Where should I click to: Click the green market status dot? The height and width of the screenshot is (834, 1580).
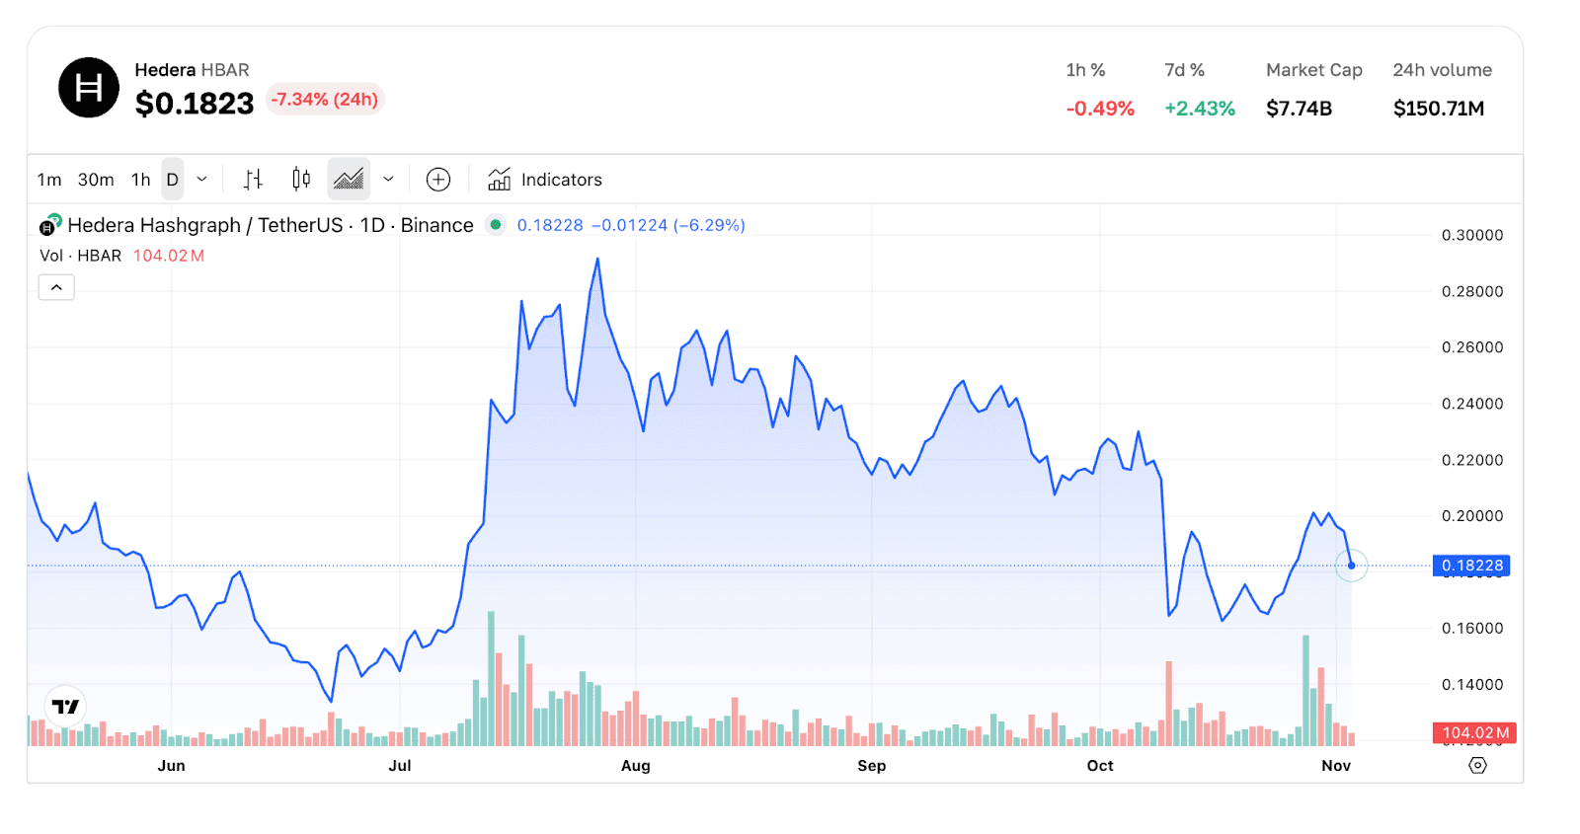[x=496, y=225]
